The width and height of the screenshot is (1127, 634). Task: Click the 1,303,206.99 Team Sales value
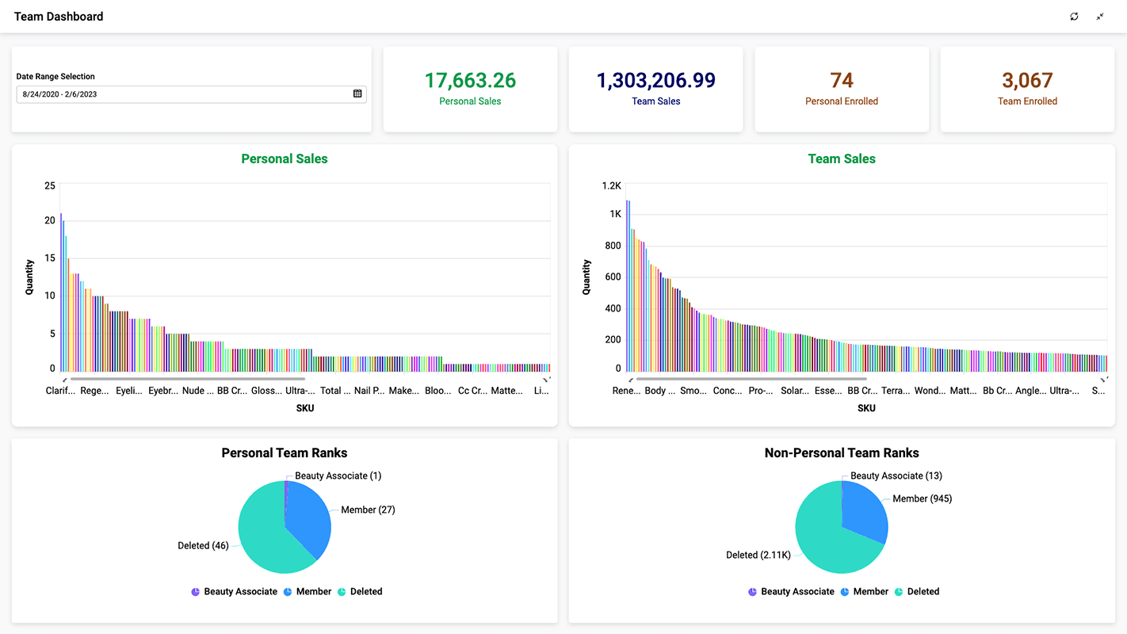pyautogui.click(x=656, y=81)
